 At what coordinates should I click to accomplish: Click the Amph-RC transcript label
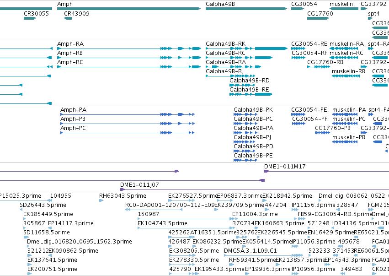point(70,62)
